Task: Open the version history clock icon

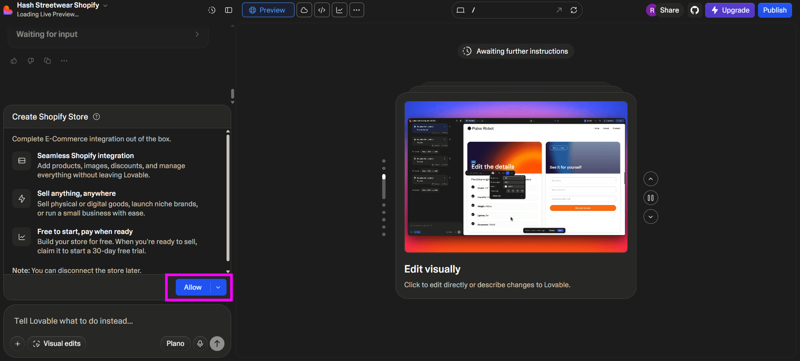Action: pos(212,10)
